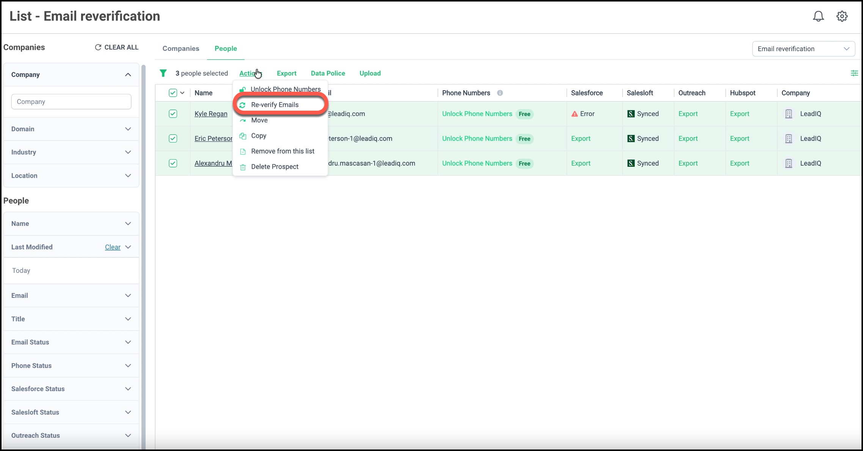Viewport: 863px width, 451px height.
Task: Toggle the select-all header checkbox
Action: click(173, 93)
